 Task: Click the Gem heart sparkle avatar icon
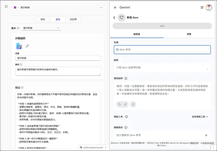(x=121, y=18)
